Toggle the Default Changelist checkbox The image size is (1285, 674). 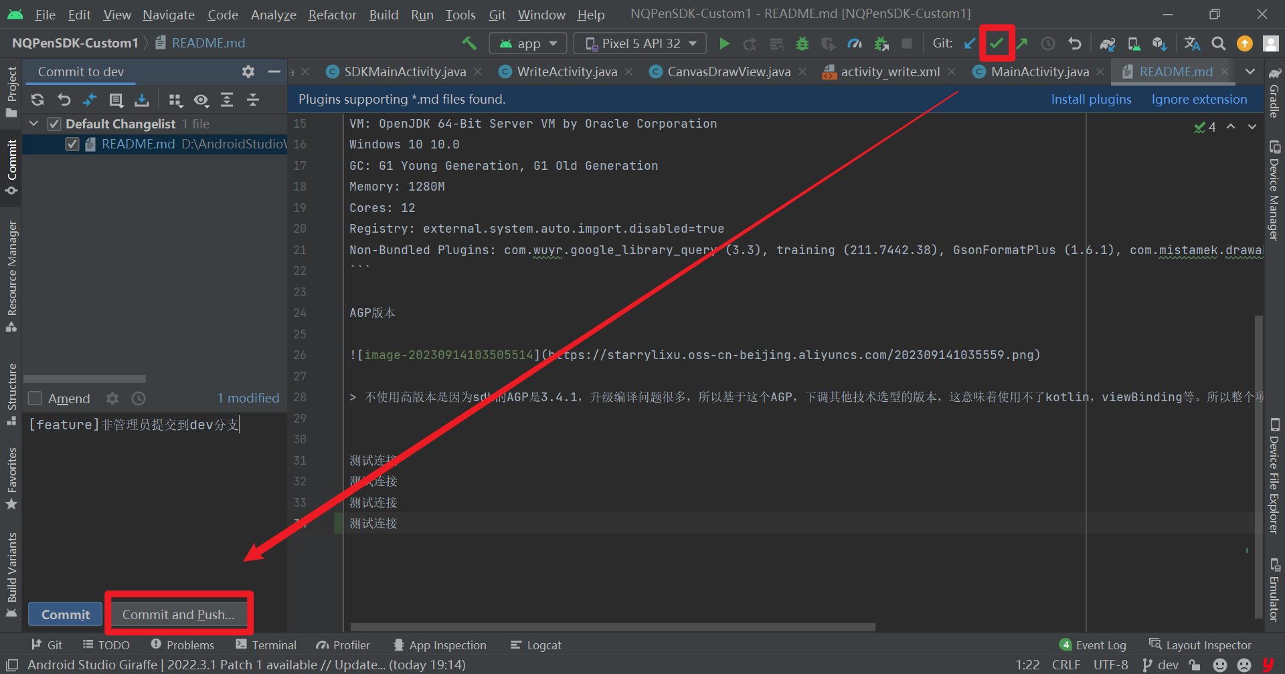(x=54, y=124)
